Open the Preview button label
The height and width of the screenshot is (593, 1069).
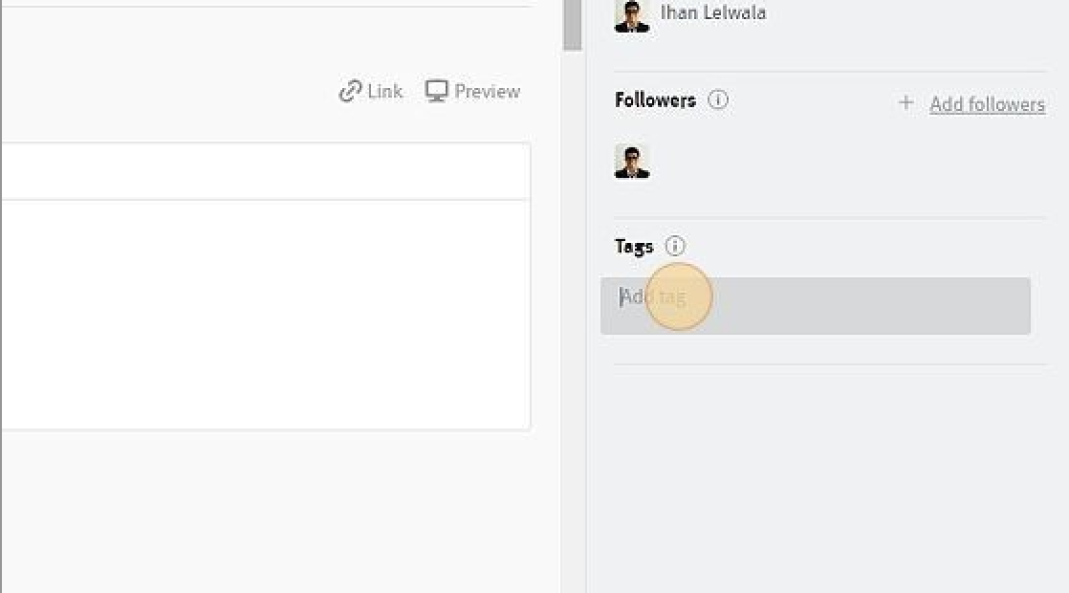487,92
